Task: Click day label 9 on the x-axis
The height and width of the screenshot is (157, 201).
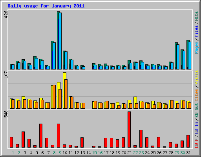Action: (x=60, y=153)
